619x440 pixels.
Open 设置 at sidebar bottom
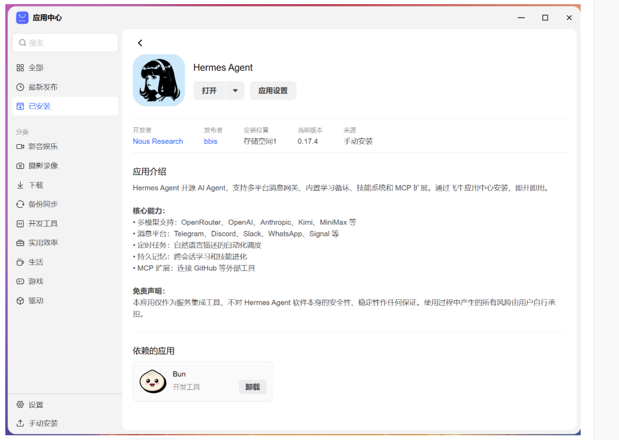coord(65,405)
